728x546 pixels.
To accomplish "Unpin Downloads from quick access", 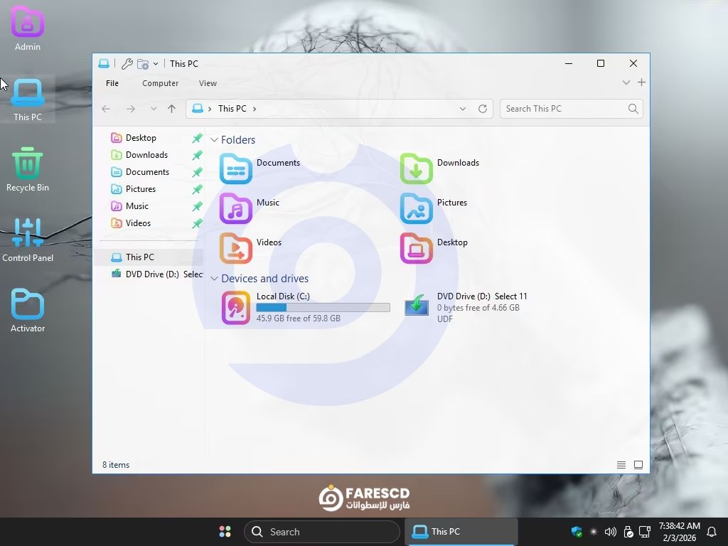I will coord(197,155).
